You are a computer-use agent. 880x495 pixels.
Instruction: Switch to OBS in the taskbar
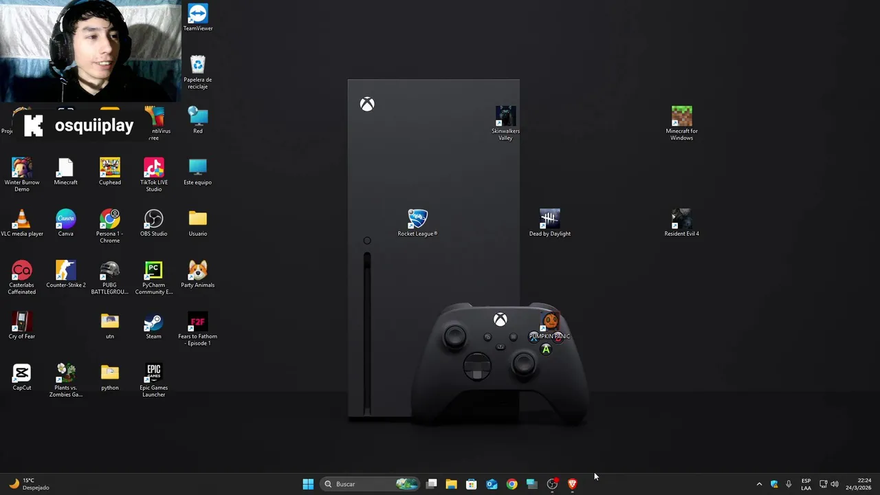552,484
